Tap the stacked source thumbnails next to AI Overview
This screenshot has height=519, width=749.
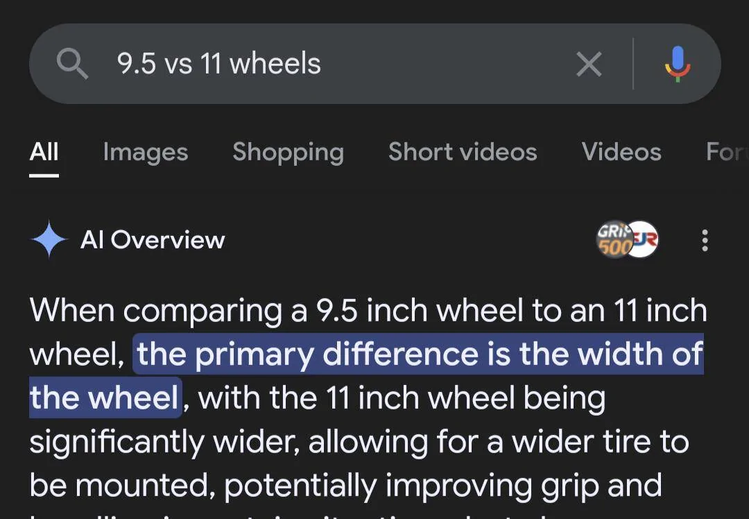click(628, 240)
